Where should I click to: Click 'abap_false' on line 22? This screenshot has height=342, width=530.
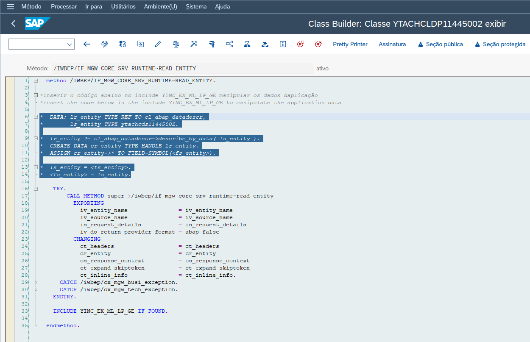202,232
